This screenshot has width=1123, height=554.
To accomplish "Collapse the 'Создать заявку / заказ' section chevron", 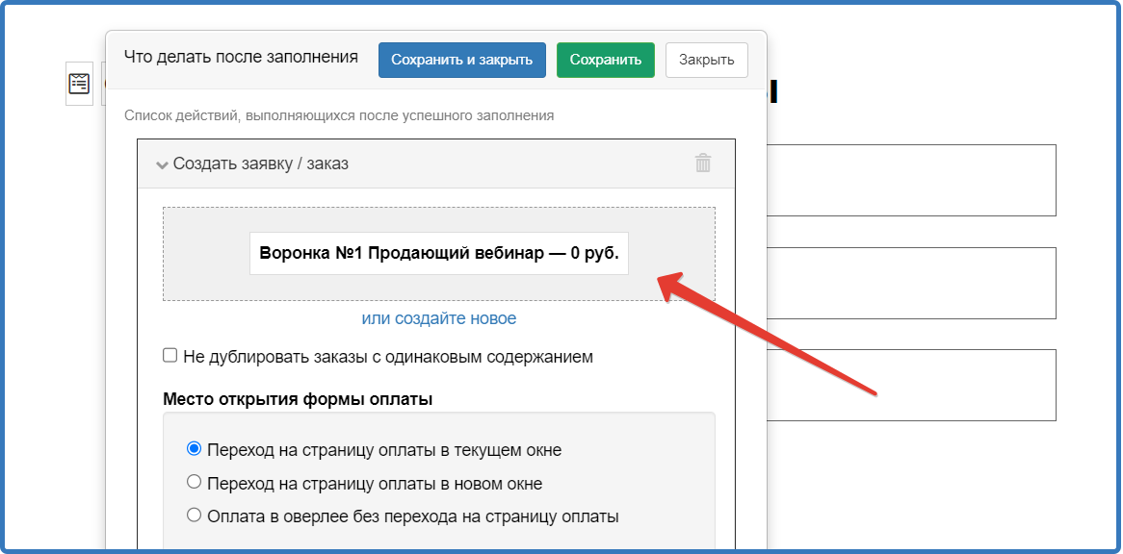I will 161,164.
